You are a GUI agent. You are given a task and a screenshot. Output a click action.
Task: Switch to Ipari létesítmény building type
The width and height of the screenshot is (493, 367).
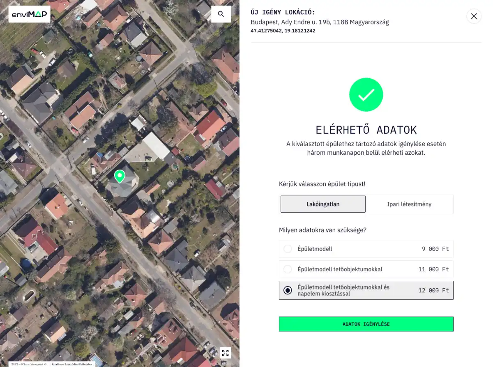(409, 204)
